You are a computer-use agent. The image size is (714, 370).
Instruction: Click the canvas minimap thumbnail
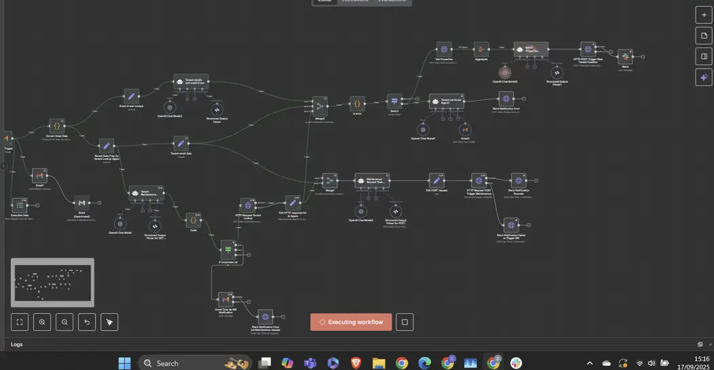pos(52,283)
